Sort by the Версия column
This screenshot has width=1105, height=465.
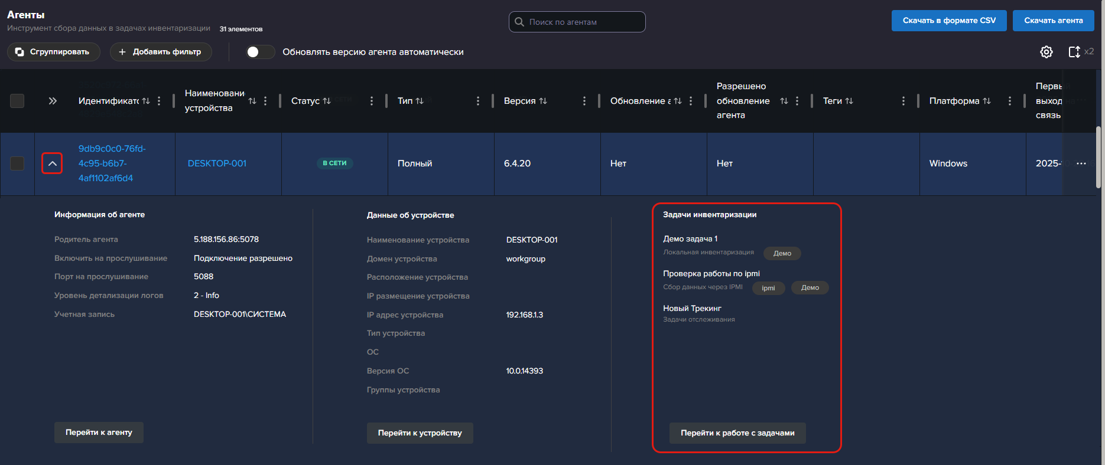pyautogui.click(x=543, y=101)
